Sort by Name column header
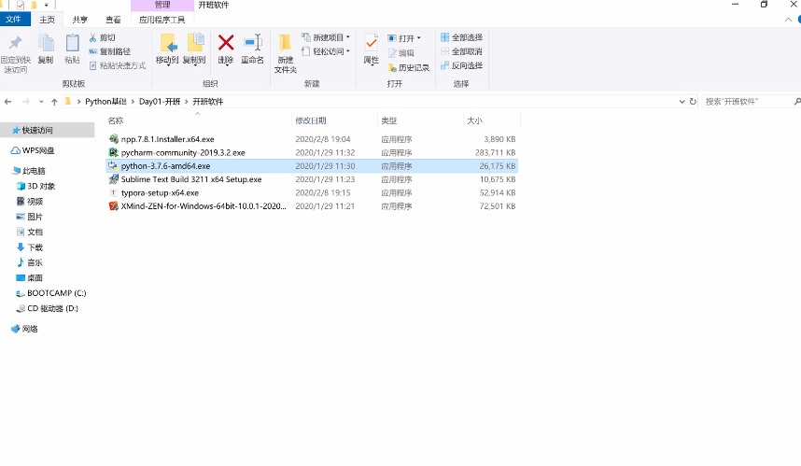The width and height of the screenshot is (801, 466). tap(116, 120)
